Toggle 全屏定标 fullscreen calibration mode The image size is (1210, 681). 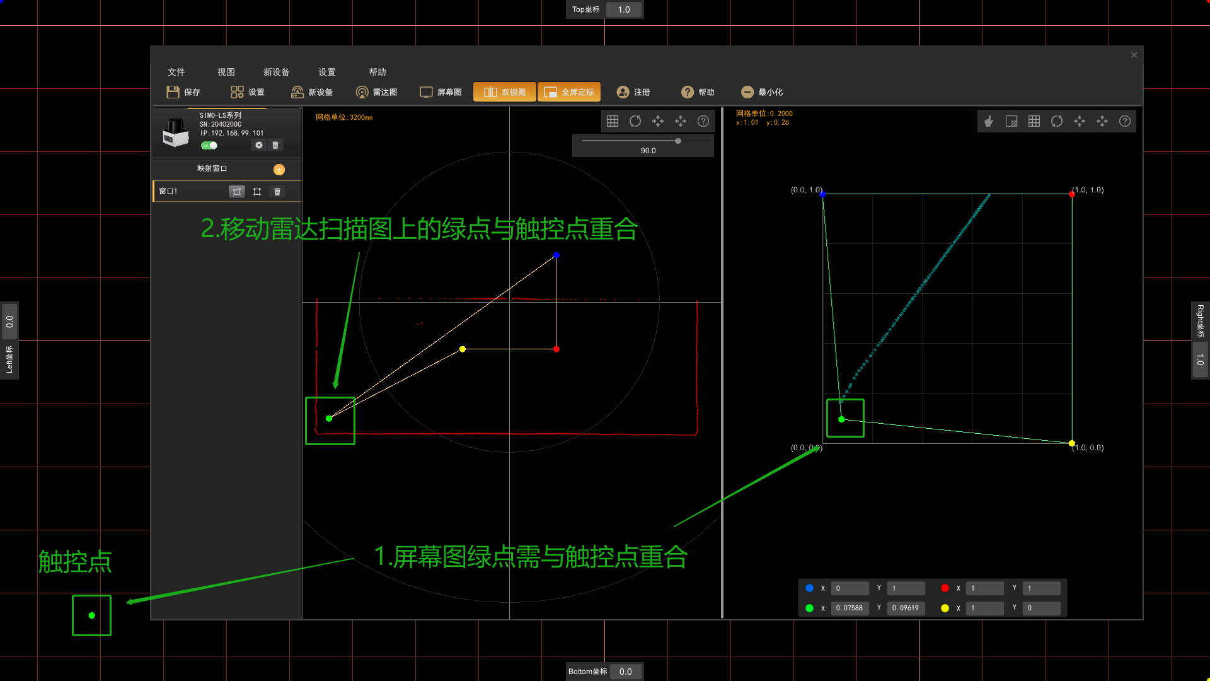(x=569, y=92)
